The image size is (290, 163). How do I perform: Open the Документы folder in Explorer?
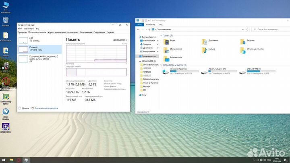click(x=204, y=41)
